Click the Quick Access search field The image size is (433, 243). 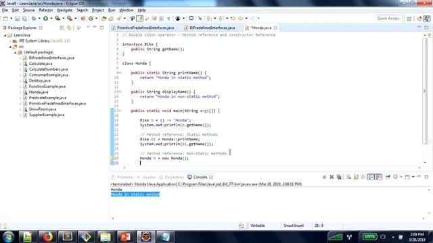pos(388,18)
